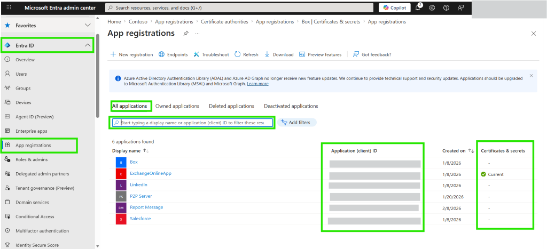Click the P2P Server icon tile
Image resolution: width=547 pixels, height=249 pixels.
pyautogui.click(x=121, y=196)
